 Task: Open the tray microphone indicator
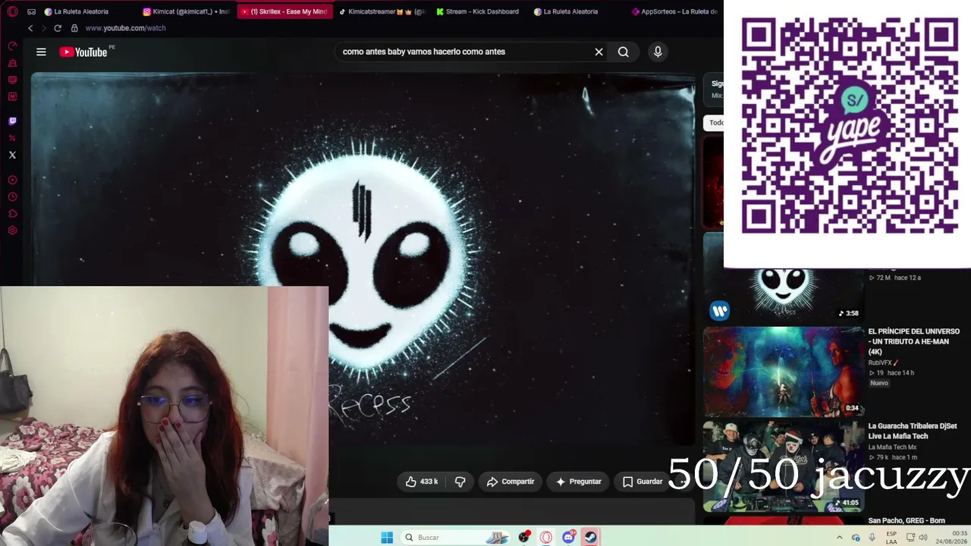872,538
